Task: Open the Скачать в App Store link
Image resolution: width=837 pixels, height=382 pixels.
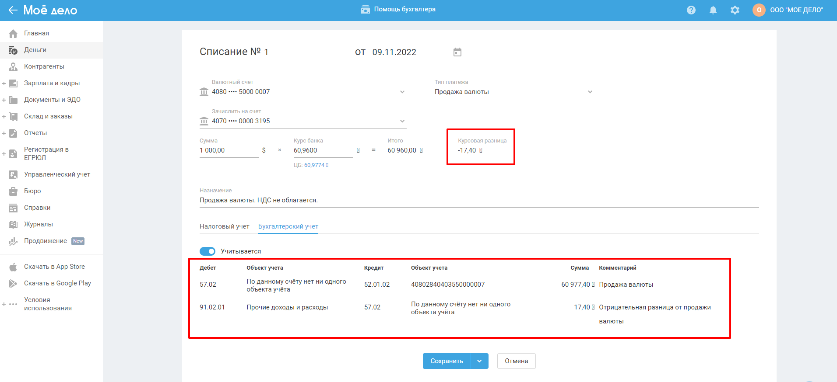Action: click(x=54, y=267)
